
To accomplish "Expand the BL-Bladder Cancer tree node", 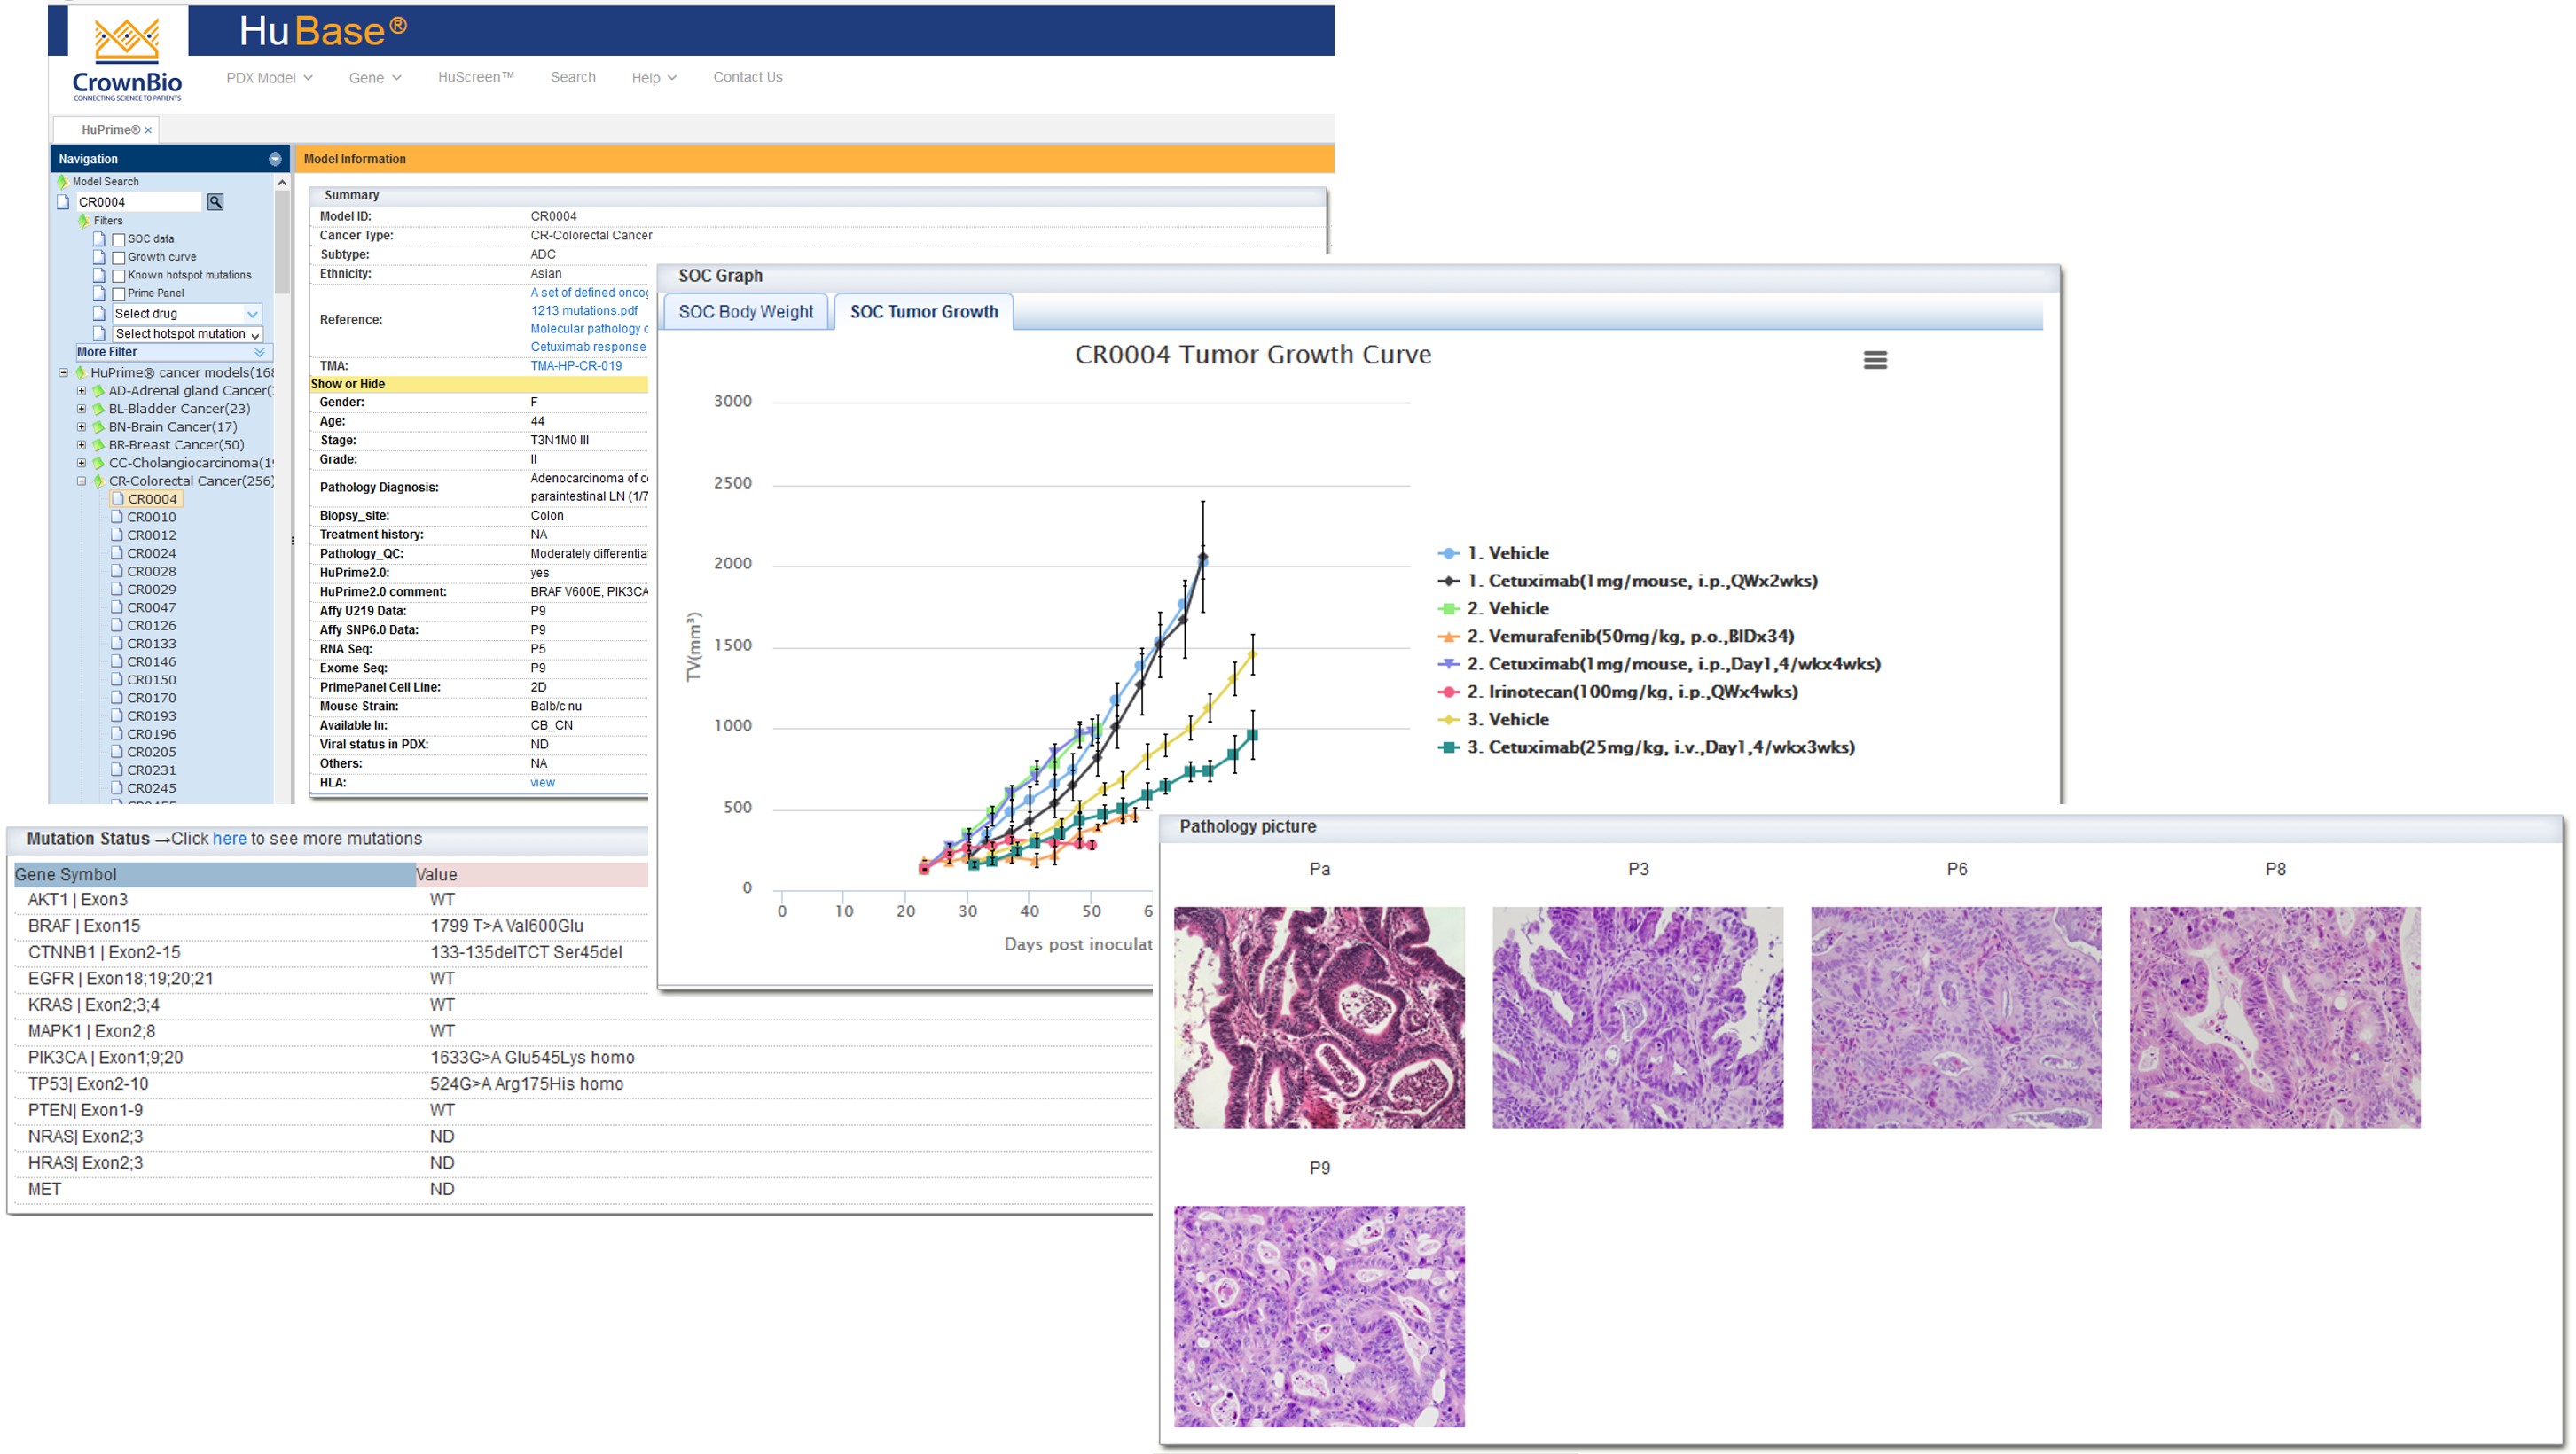I will 82,409.
